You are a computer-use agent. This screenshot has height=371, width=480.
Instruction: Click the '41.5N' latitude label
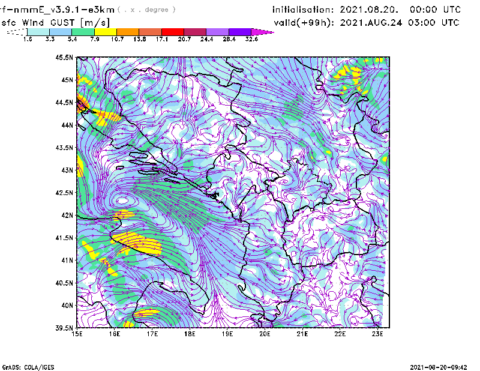pyautogui.click(x=65, y=238)
